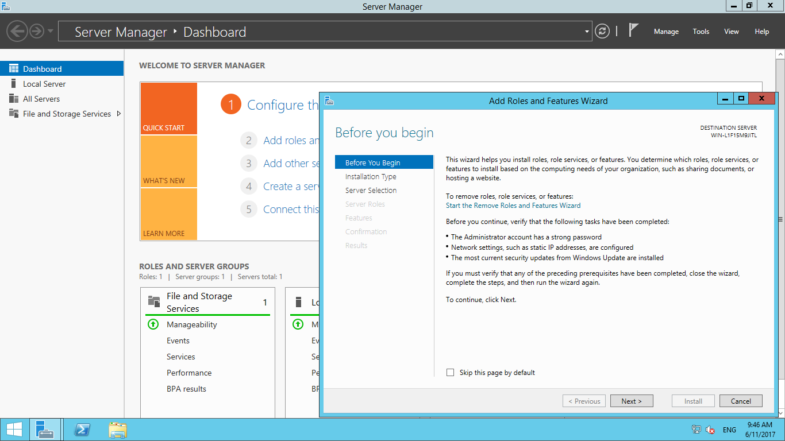The image size is (785, 441).
Task: Click the Refresh icon in Server Manager header
Action: (602, 31)
